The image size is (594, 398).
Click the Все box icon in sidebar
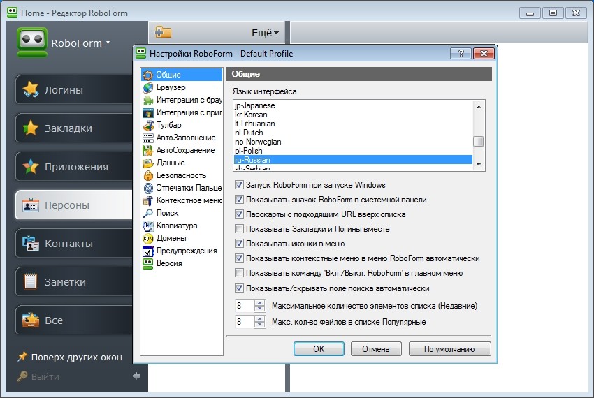(x=31, y=320)
